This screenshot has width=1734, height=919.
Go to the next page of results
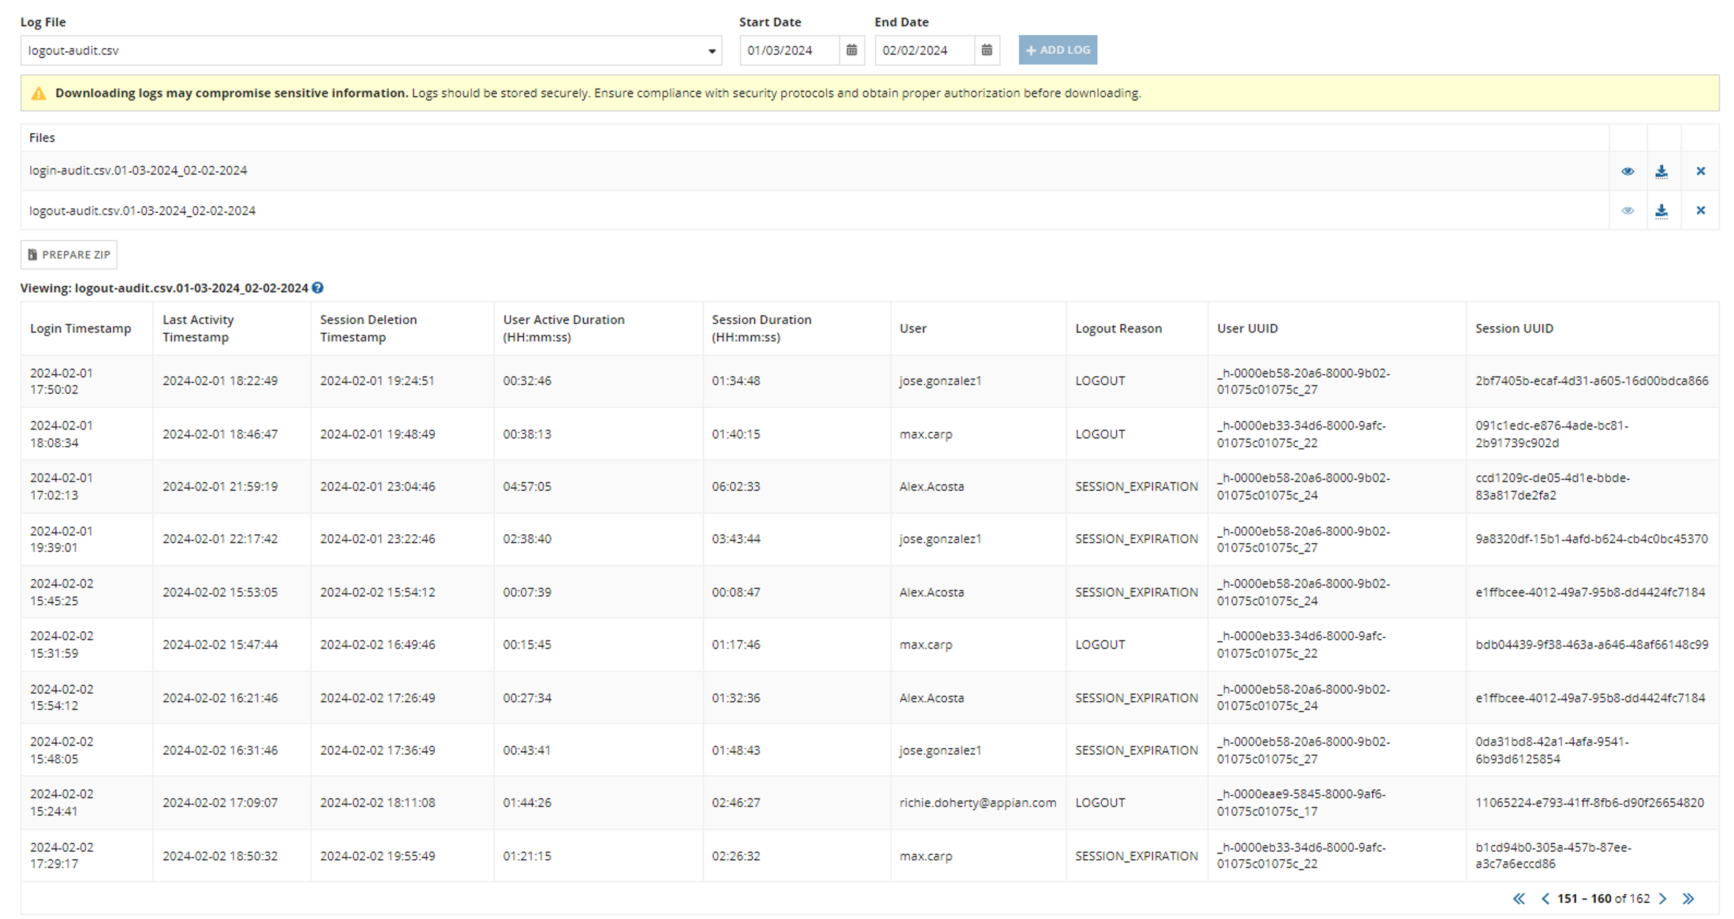tap(1663, 898)
